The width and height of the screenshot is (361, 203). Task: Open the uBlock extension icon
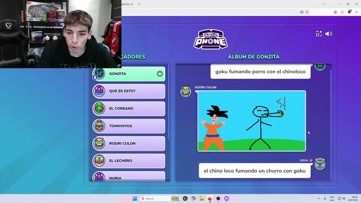(x=349, y=12)
